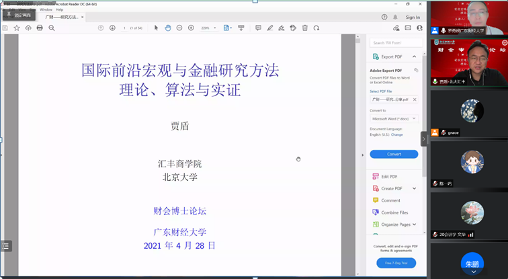This screenshot has height=279, width=508.
Task: Click the Change document language link
Action: click(397, 134)
